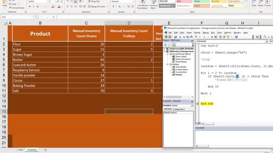Click the New Sheet plus button
The height and width of the screenshot is (153, 273).
tap(45, 150)
